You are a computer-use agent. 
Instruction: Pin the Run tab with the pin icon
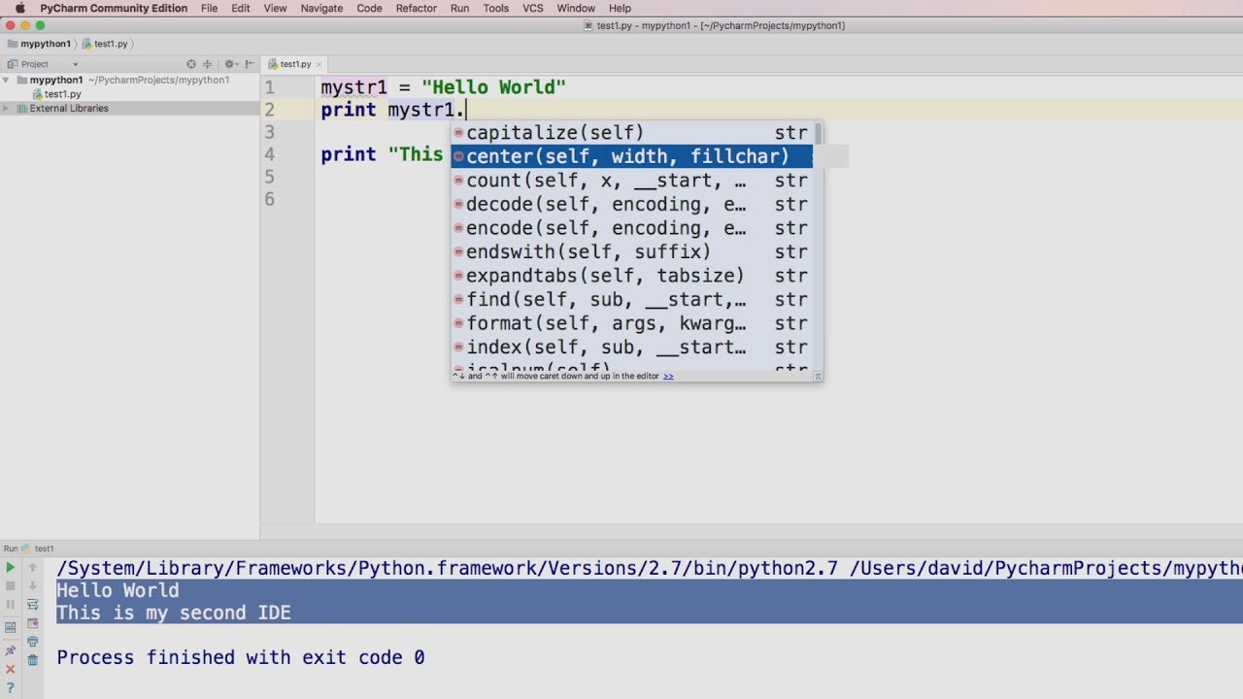tap(11, 650)
